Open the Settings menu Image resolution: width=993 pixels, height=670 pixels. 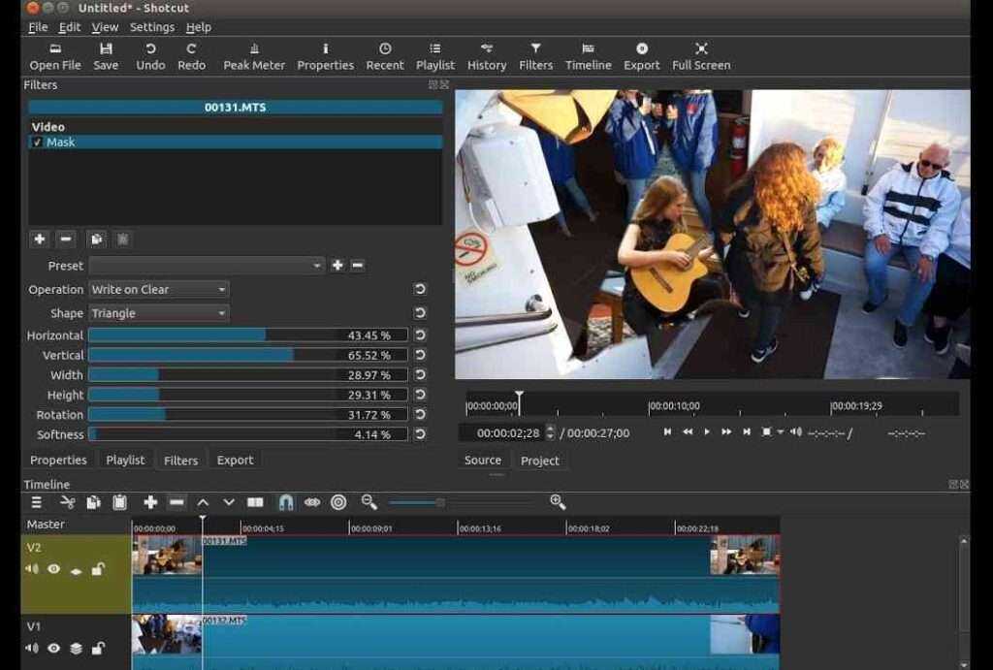pyautogui.click(x=151, y=27)
